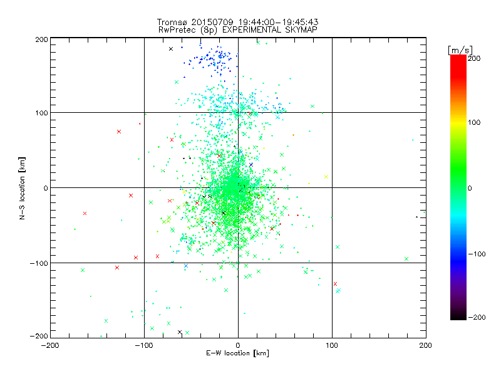Click the colorbar value '-200' at bottom
The image size is (501, 376).
click(477, 317)
